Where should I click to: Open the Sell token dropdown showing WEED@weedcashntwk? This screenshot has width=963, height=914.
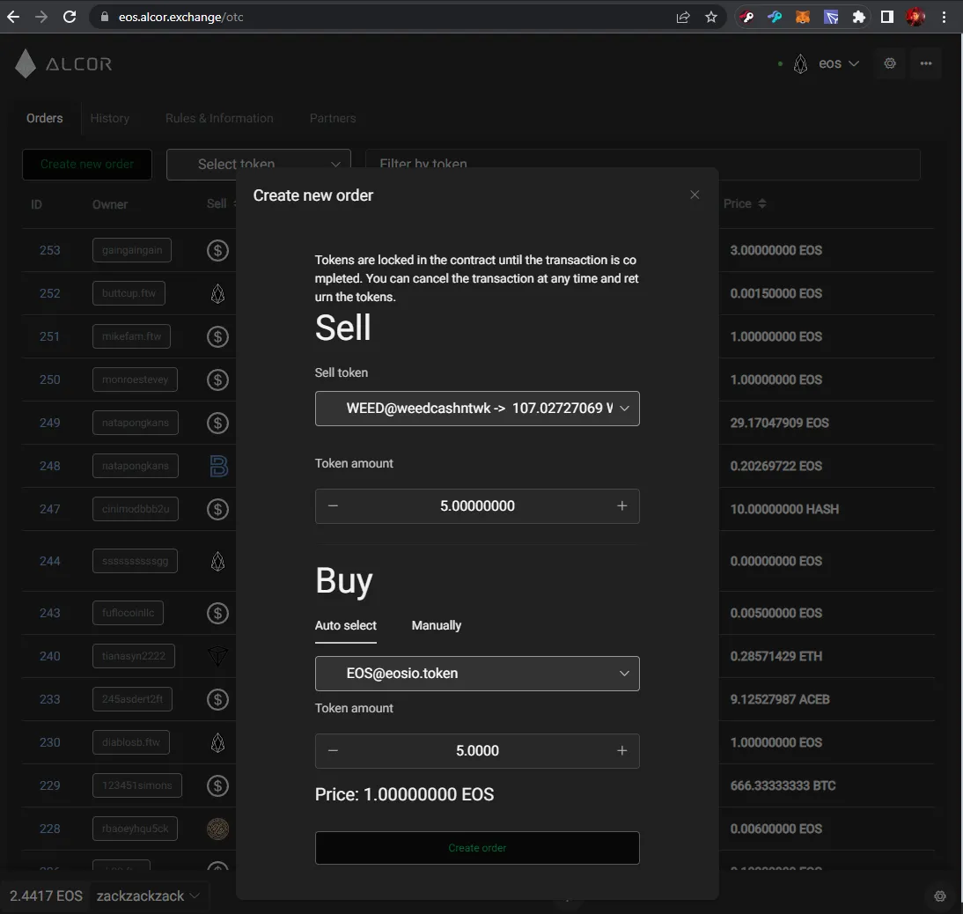coord(477,409)
